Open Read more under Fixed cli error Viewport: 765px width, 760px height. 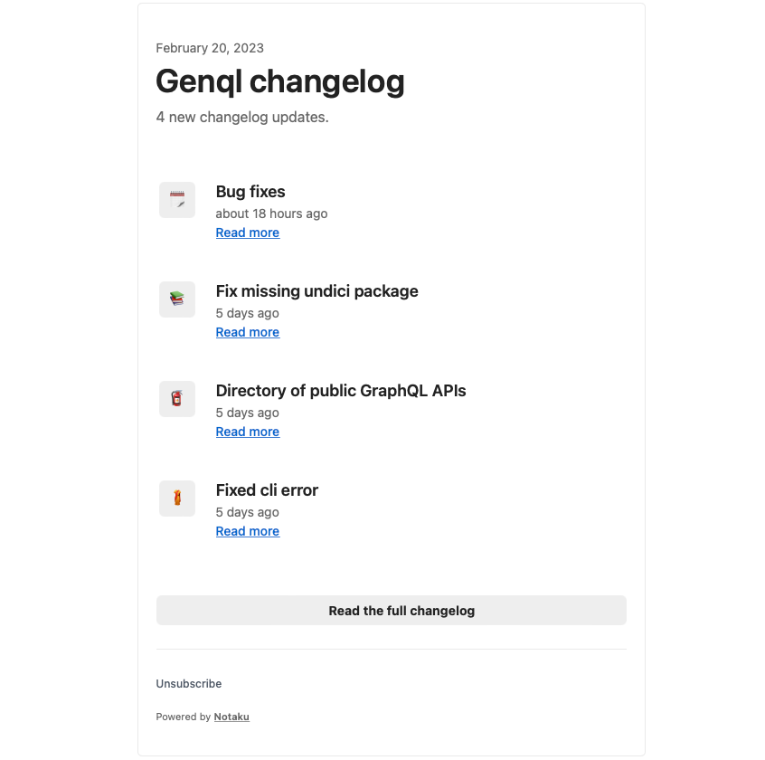[x=248, y=532]
